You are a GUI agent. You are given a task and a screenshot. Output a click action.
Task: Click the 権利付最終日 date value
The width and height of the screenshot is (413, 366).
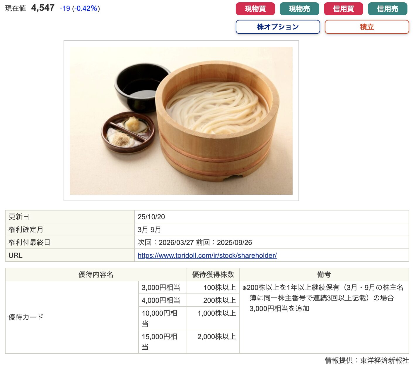pos(195,242)
